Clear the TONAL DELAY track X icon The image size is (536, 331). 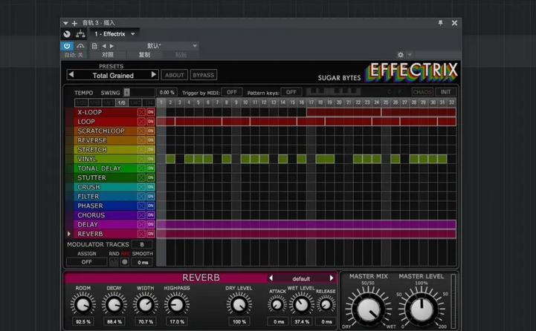[141, 168]
